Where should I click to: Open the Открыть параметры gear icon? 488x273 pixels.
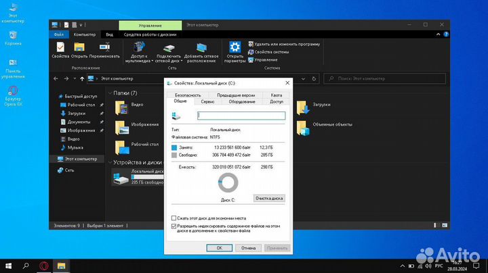point(235,47)
